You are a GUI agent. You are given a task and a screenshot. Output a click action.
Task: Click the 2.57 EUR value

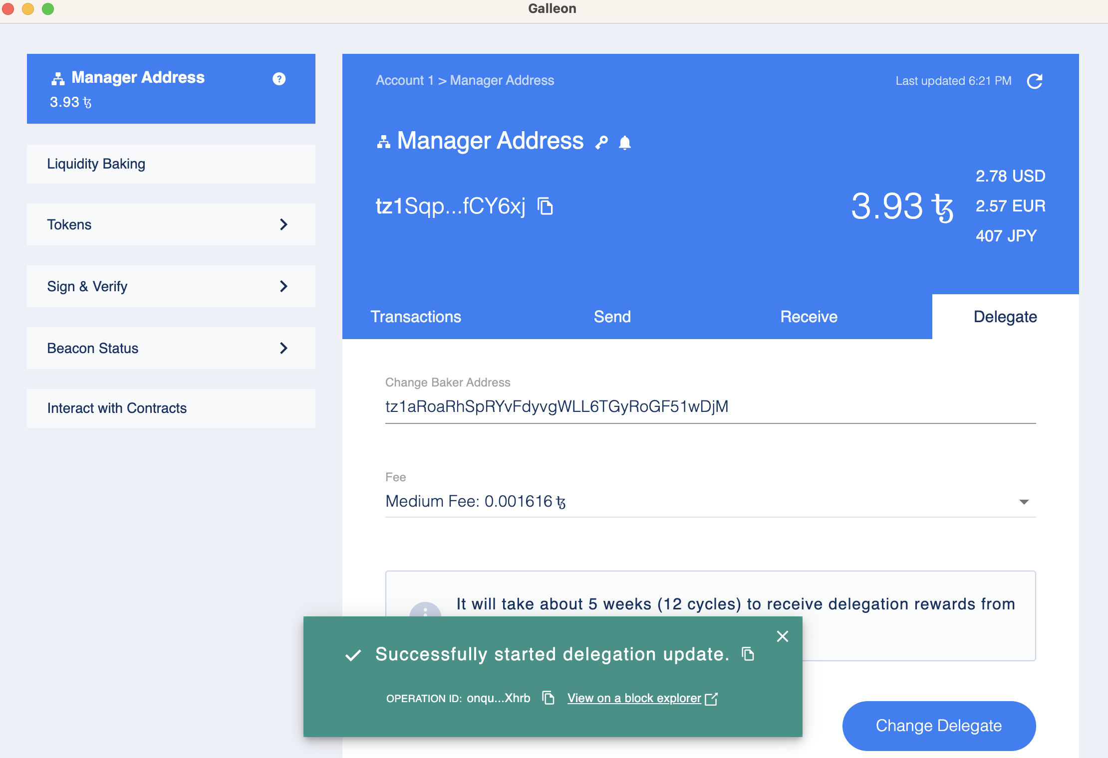click(1010, 206)
